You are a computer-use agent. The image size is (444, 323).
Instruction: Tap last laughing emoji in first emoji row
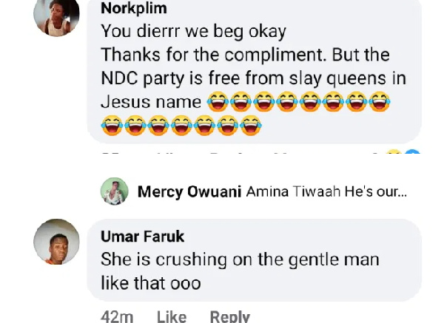coord(379,102)
